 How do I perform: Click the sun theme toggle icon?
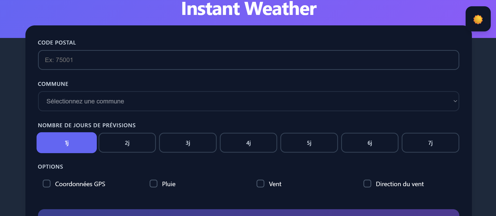(478, 19)
